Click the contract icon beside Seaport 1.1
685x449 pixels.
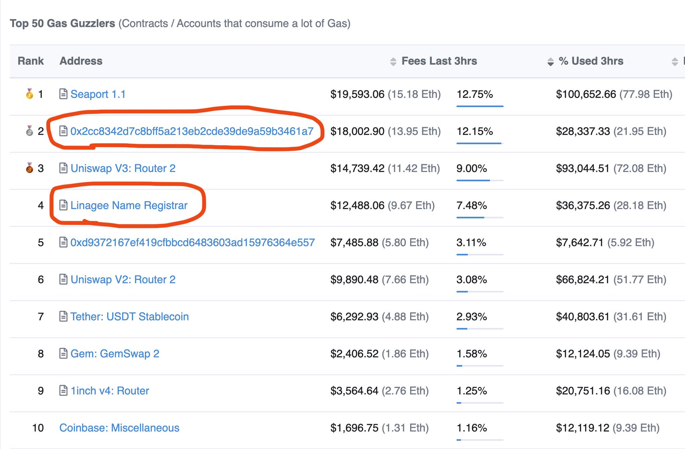[63, 94]
